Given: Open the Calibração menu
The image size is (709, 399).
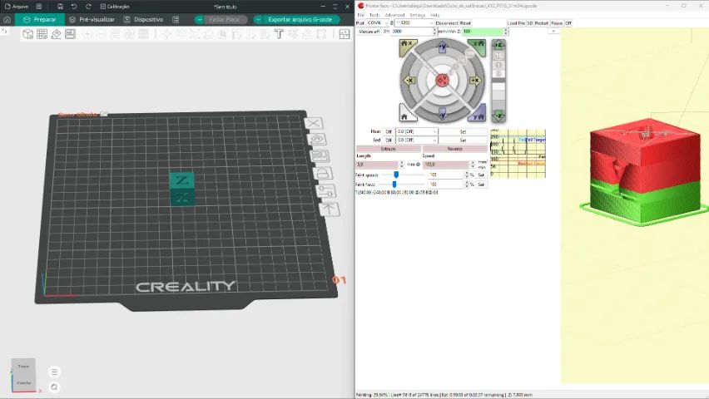Looking at the screenshot, I should [x=114, y=7].
